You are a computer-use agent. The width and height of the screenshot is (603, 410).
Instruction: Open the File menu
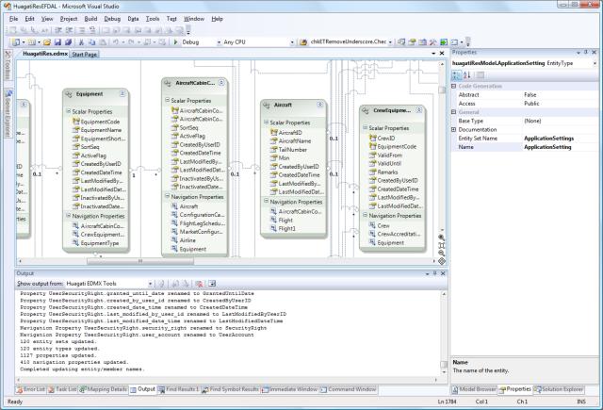point(13,19)
